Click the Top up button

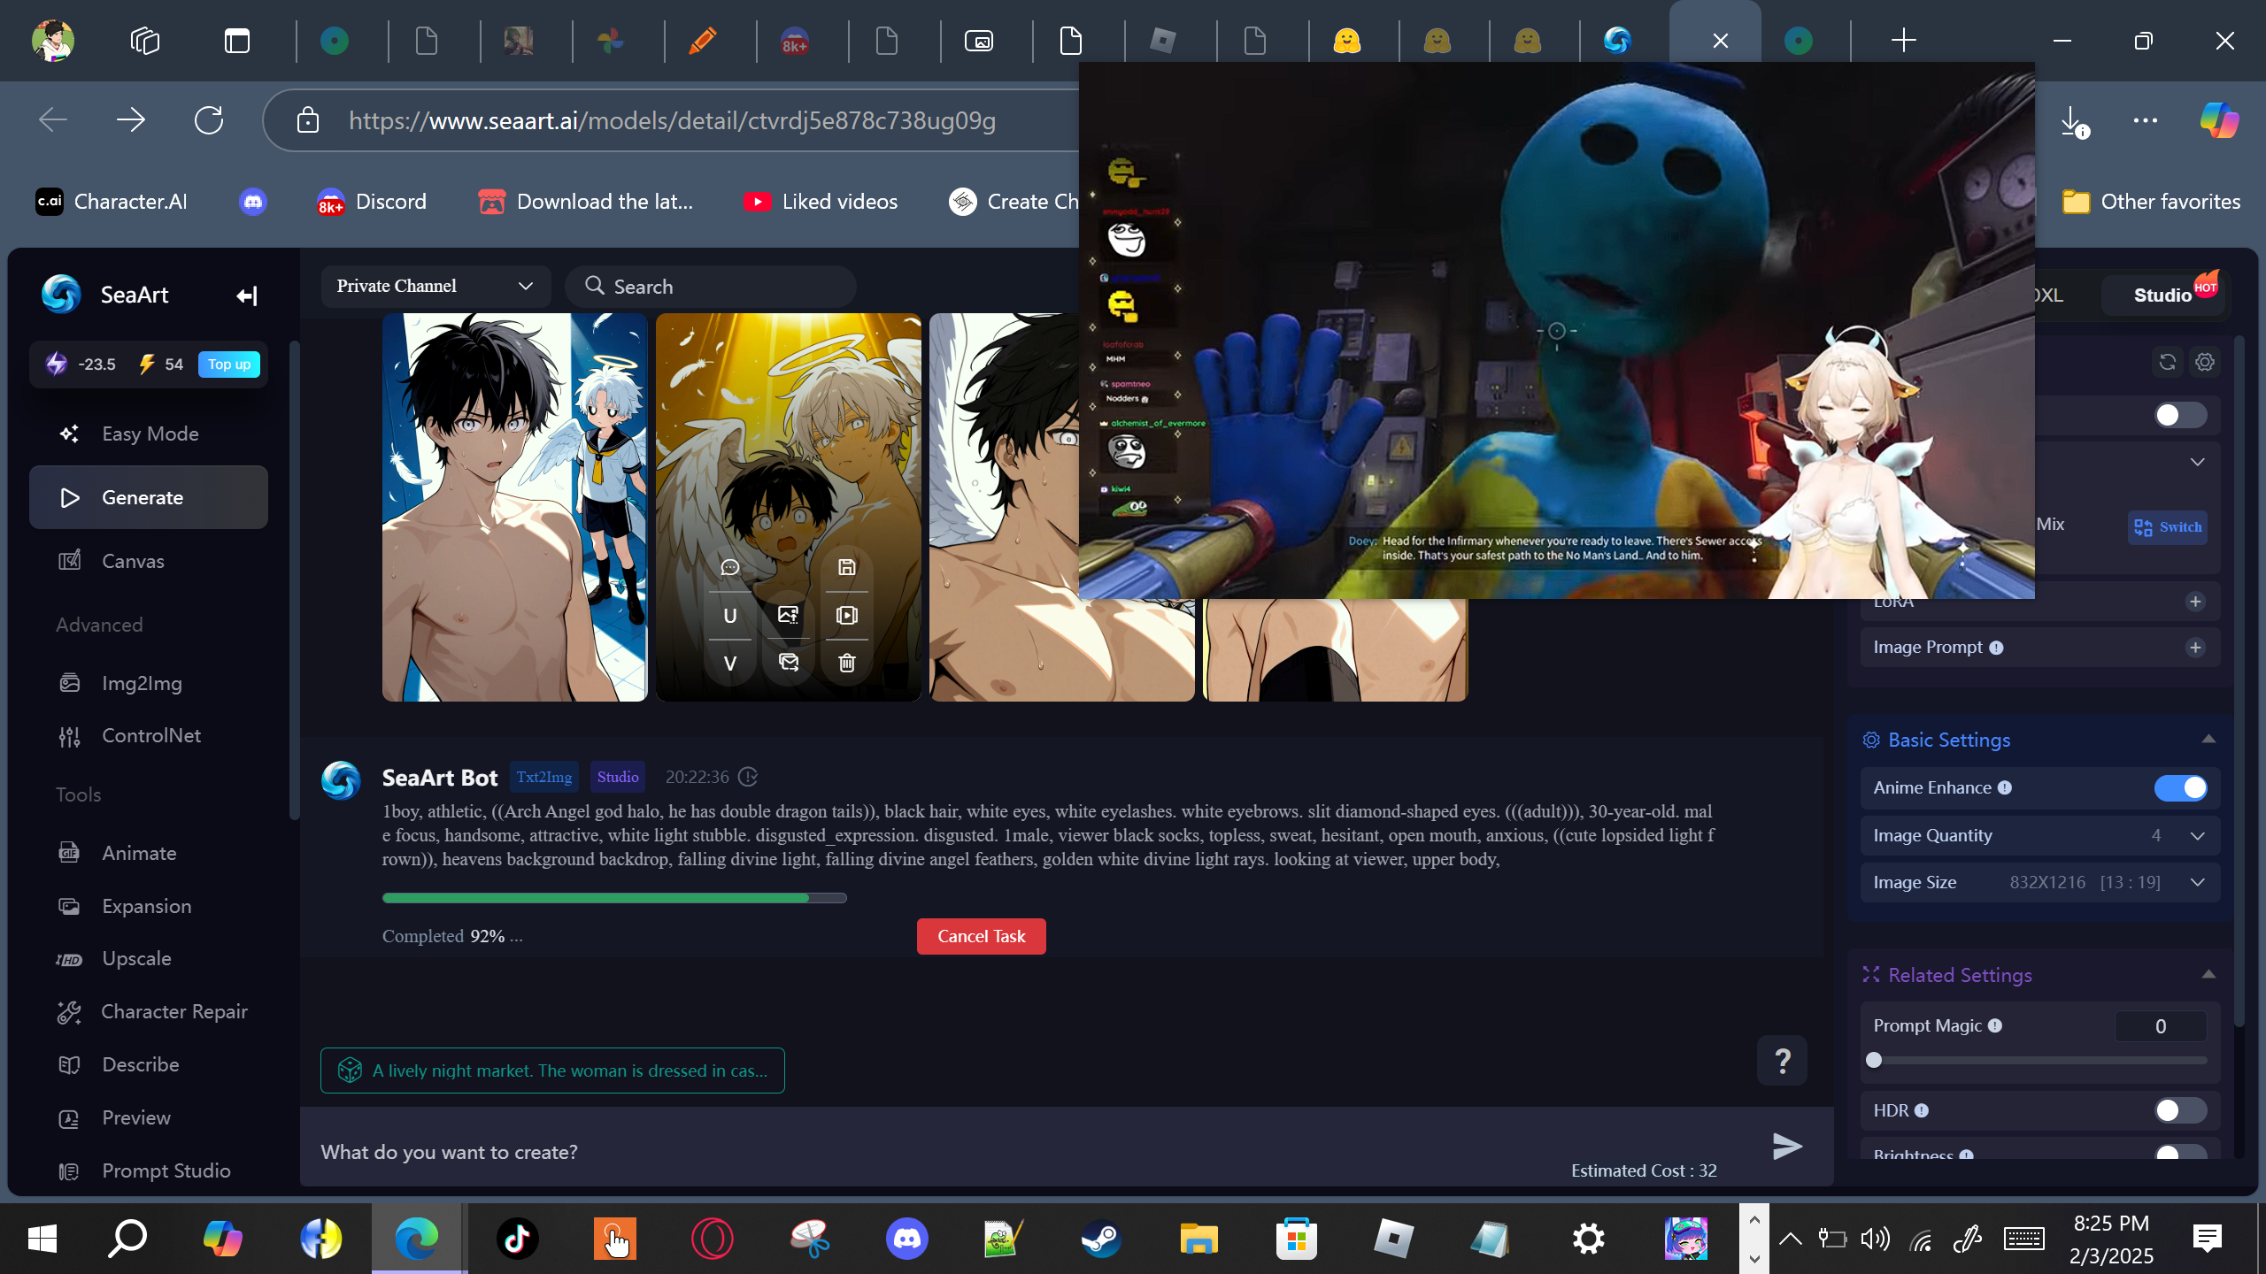pyautogui.click(x=228, y=364)
